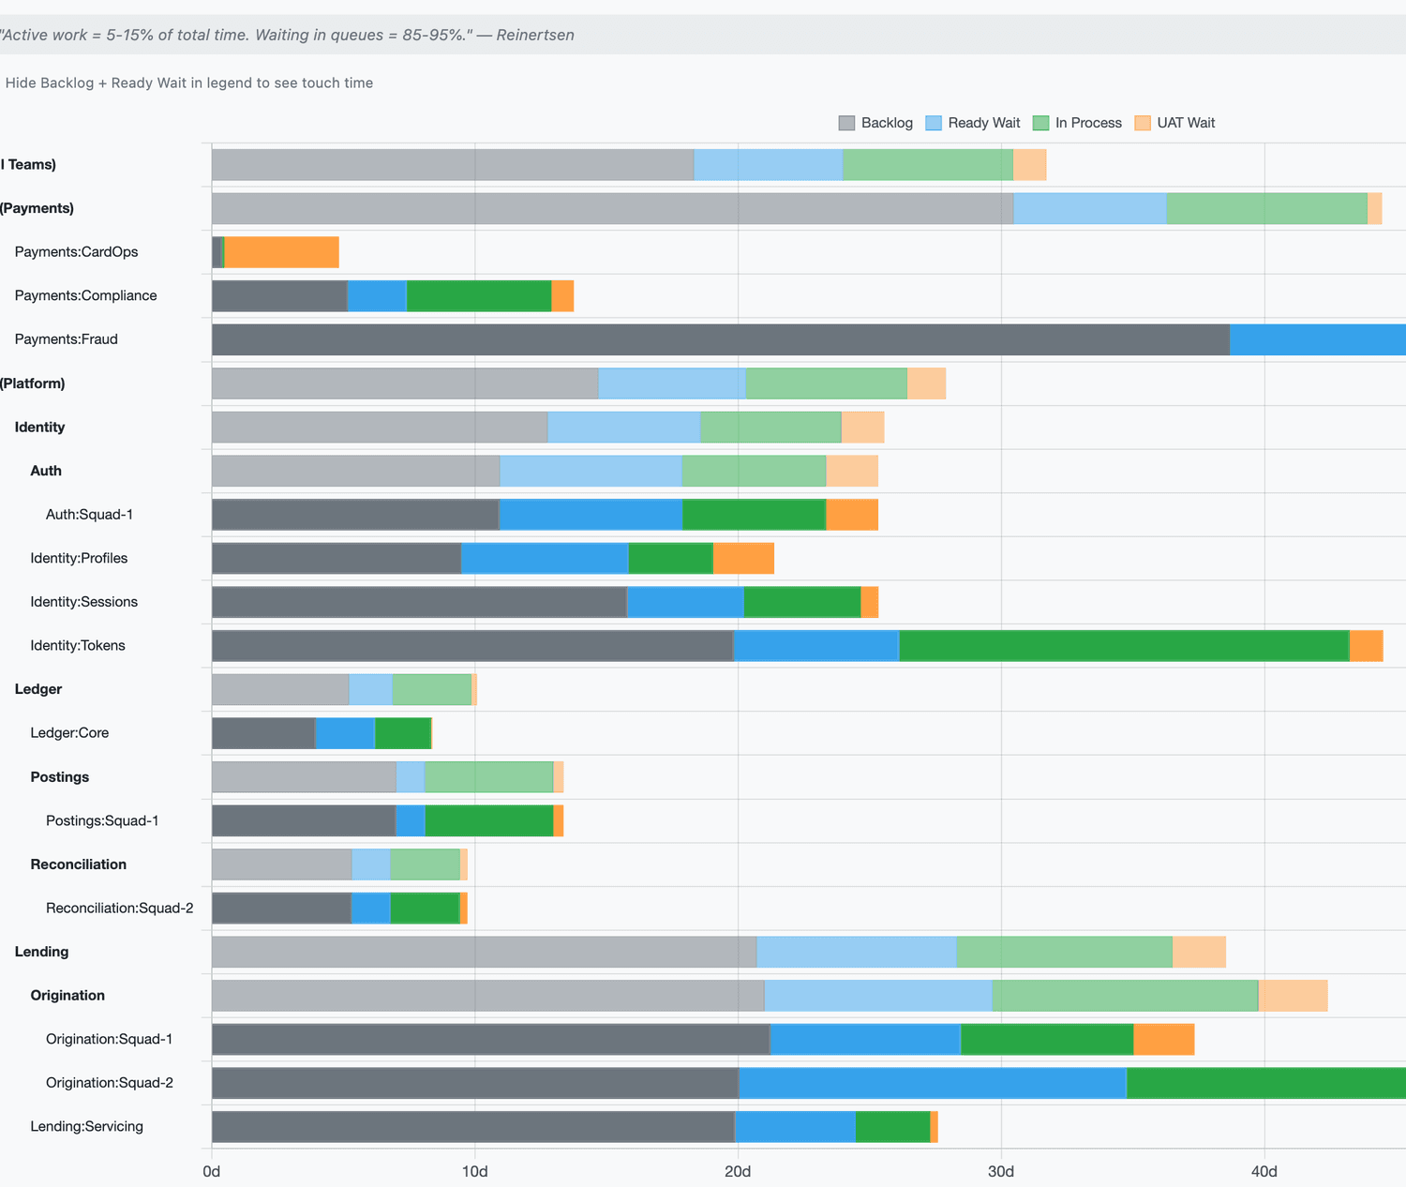1406x1187 pixels.
Task: Select the Reconciliation:Squad-2 row label
Action: [x=120, y=909]
